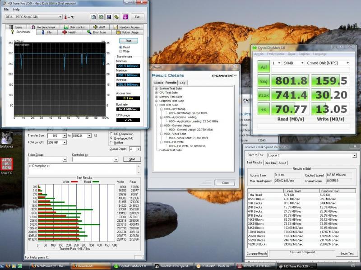Open the test count dropdown showing 1 in CrystalDiskMark
Viewport: 361px width, 270px height.
coord(276,63)
